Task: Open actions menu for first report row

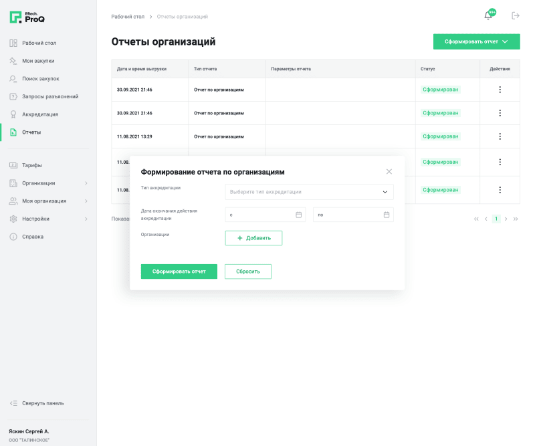Action: click(500, 90)
